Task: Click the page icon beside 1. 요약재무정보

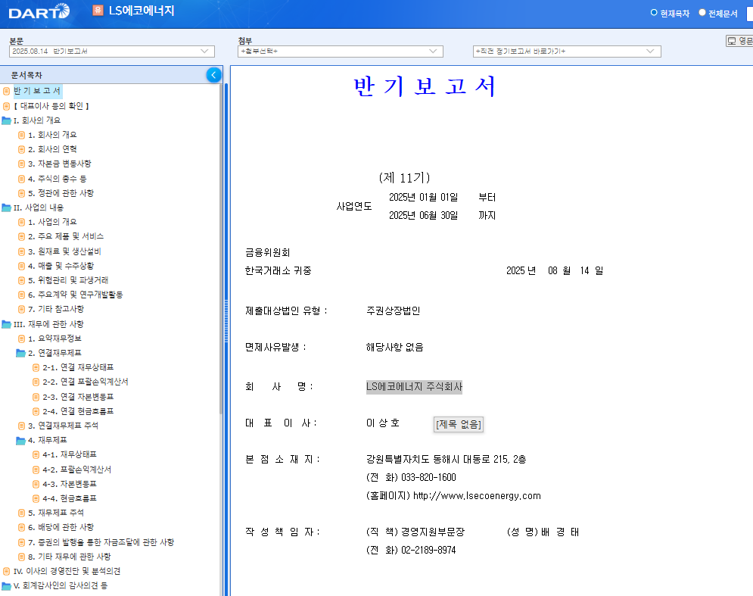Action: [x=21, y=339]
